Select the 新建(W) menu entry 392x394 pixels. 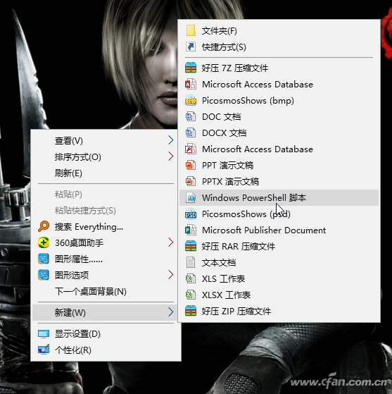coord(105,312)
